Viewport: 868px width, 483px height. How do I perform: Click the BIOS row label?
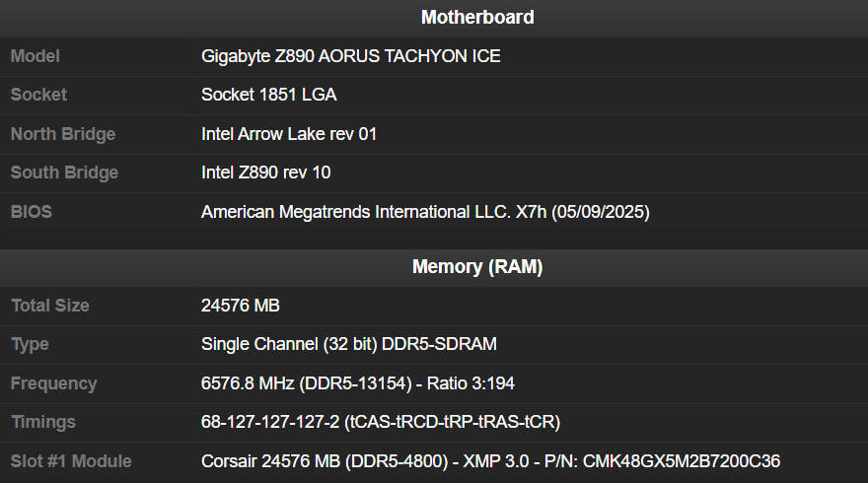point(31,212)
